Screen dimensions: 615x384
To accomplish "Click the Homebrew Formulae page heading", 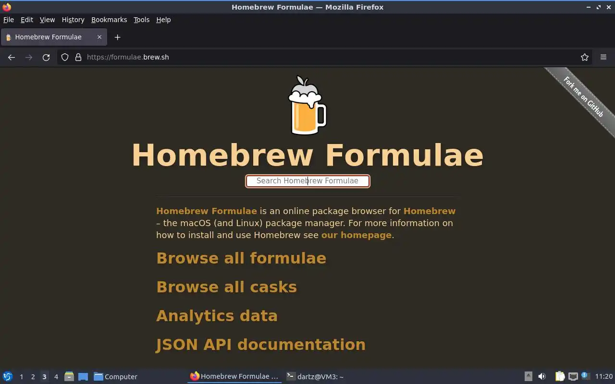I will pos(307,155).
